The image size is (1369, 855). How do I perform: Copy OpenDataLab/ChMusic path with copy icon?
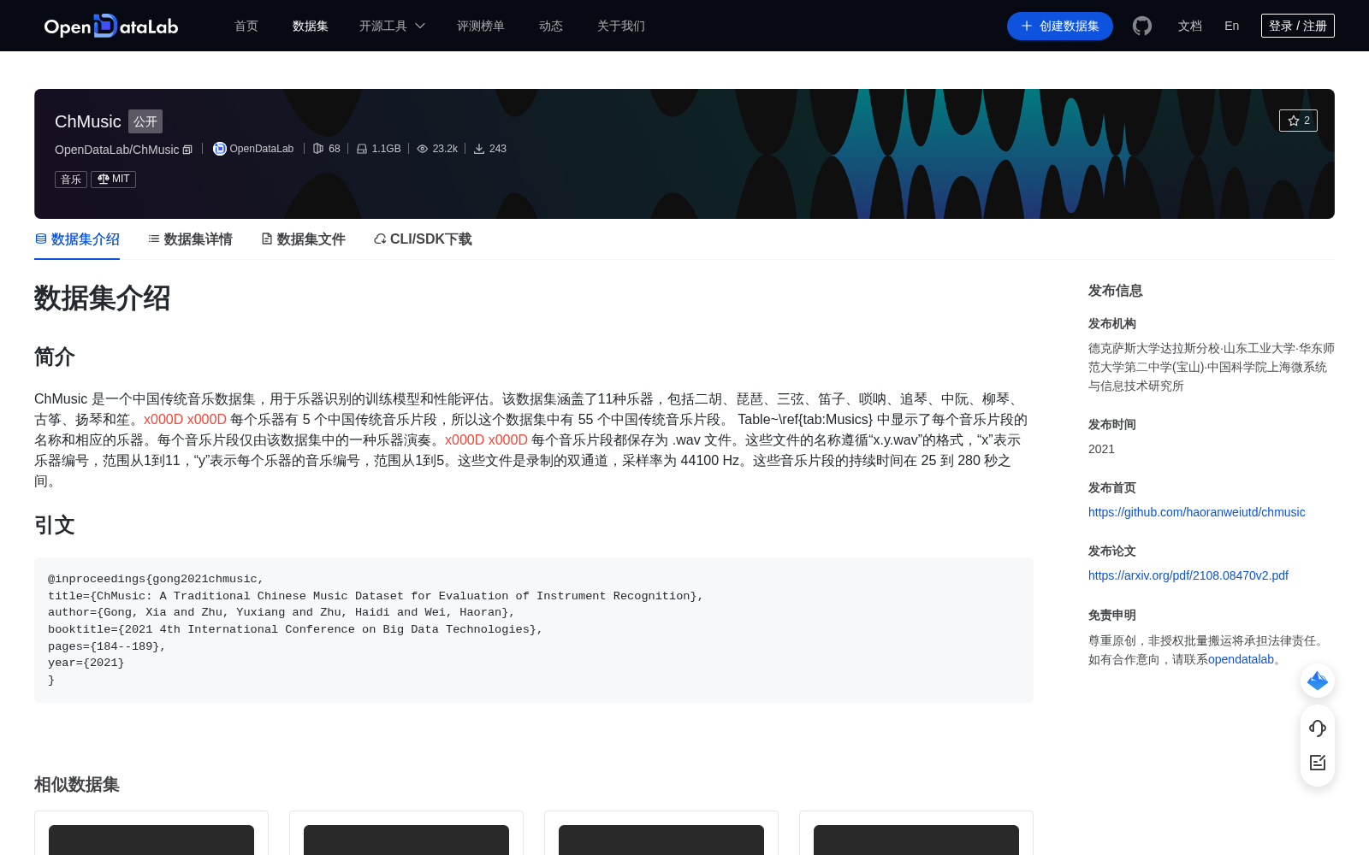187,150
